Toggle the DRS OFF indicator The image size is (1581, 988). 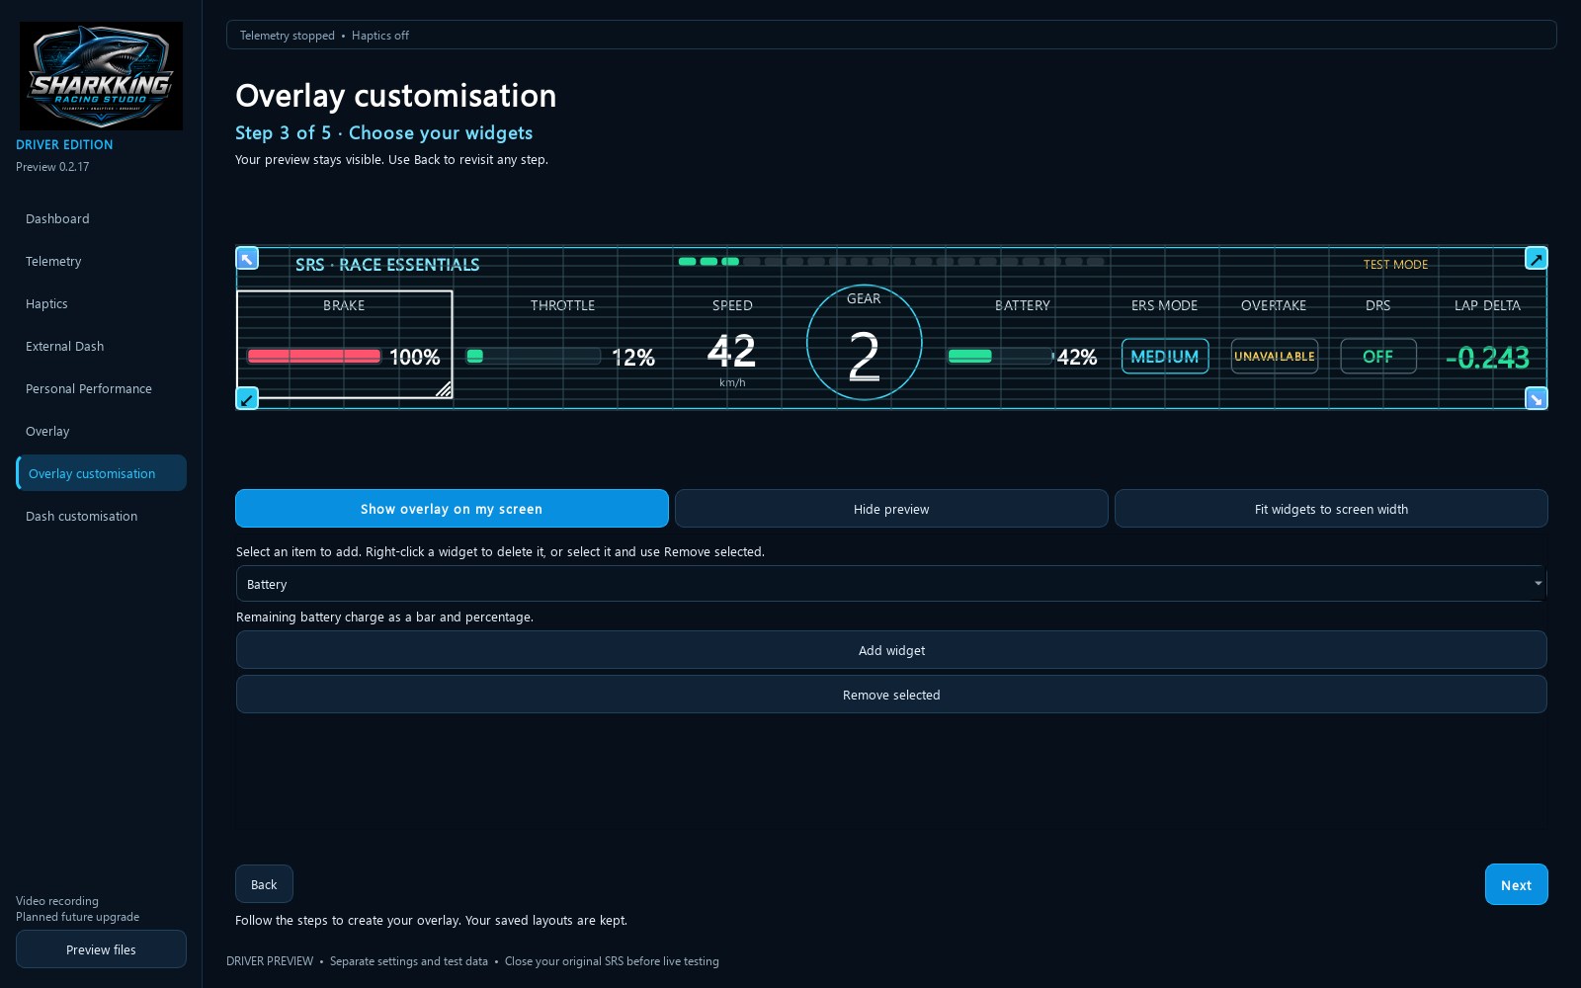(x=1377, y=357)
